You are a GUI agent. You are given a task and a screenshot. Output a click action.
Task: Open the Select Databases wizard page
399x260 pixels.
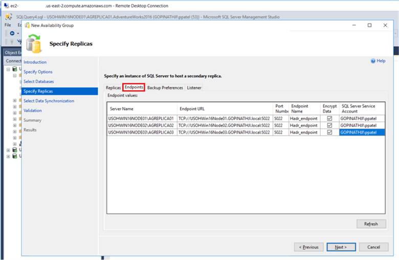[39, 81]
